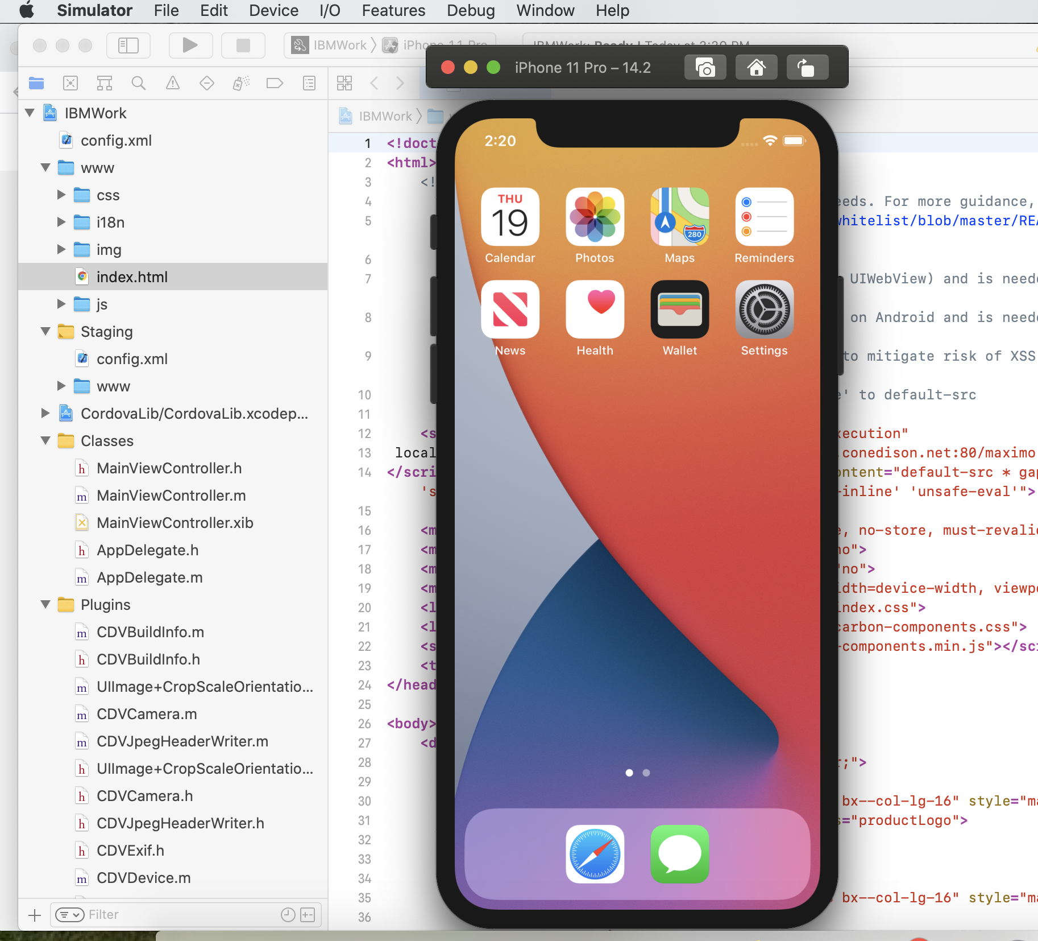Open the Report navigator
This screenshot has height=941, width=1038.
pos(309,83)
